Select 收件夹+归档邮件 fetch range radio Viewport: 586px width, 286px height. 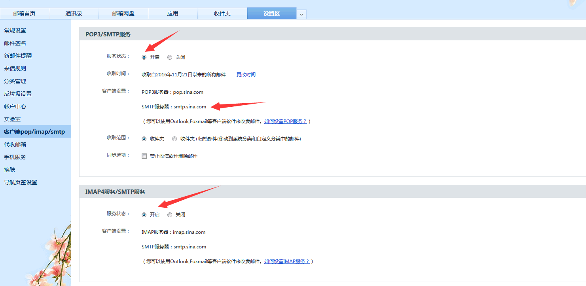tap(174, 139)
